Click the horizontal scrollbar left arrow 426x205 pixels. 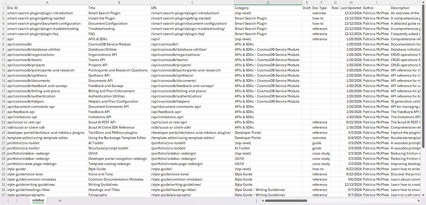click(263, 201)
